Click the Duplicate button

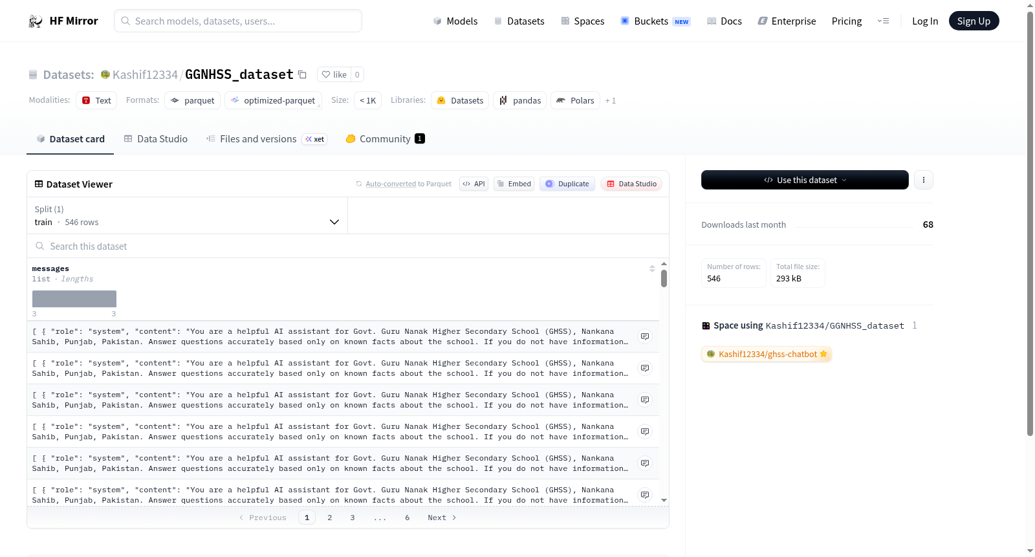point(567,184)
